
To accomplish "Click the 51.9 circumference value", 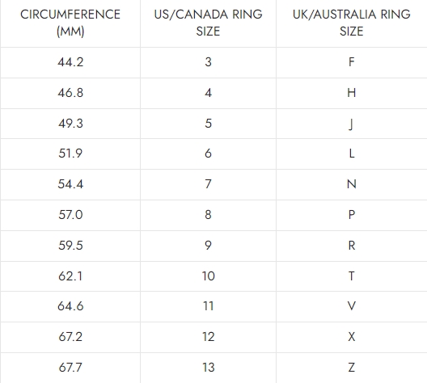I will [x=70, y=154].
